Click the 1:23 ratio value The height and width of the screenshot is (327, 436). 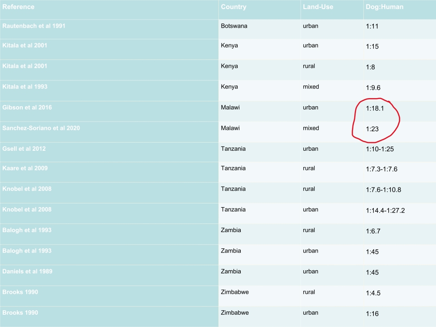[x=372, y=129]
